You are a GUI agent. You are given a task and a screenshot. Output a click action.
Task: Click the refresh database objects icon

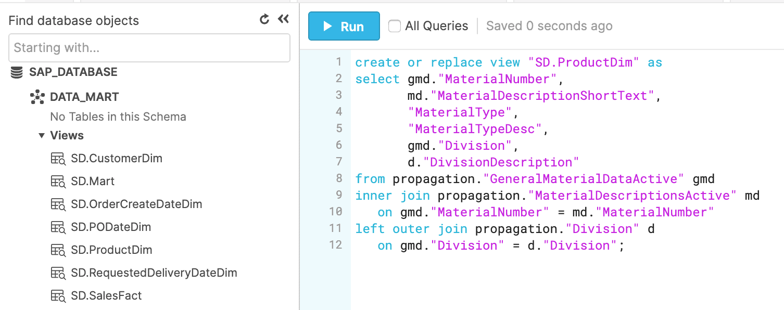coord(264,20)
